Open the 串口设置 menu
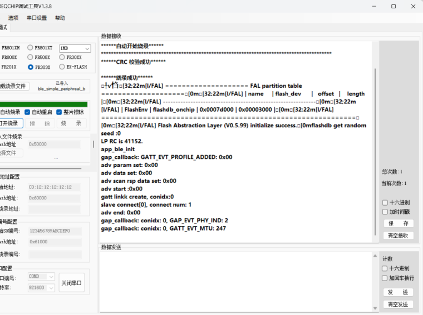Screen dimensions: 423x315 [37, 18]
